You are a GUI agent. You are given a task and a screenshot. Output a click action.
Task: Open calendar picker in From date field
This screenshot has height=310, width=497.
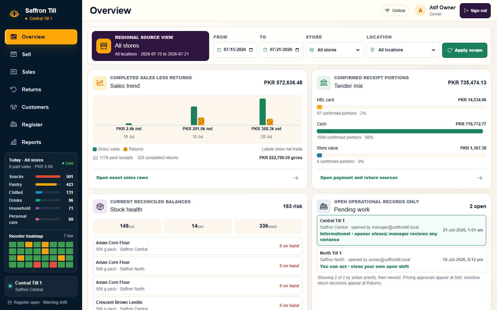251,50
